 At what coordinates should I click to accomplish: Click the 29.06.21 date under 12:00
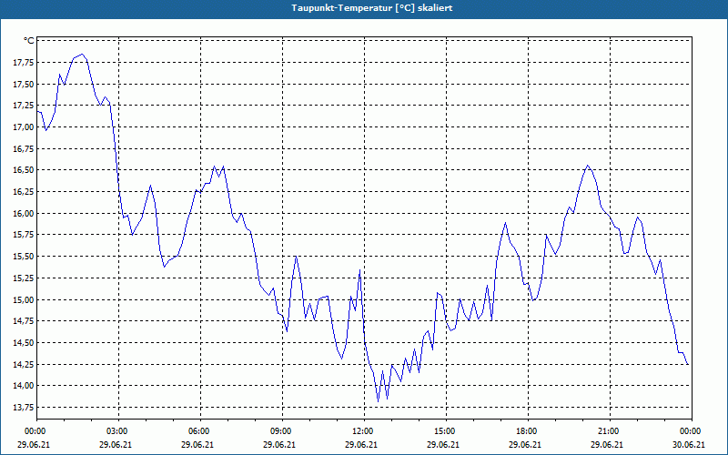(x=361, y=445)
